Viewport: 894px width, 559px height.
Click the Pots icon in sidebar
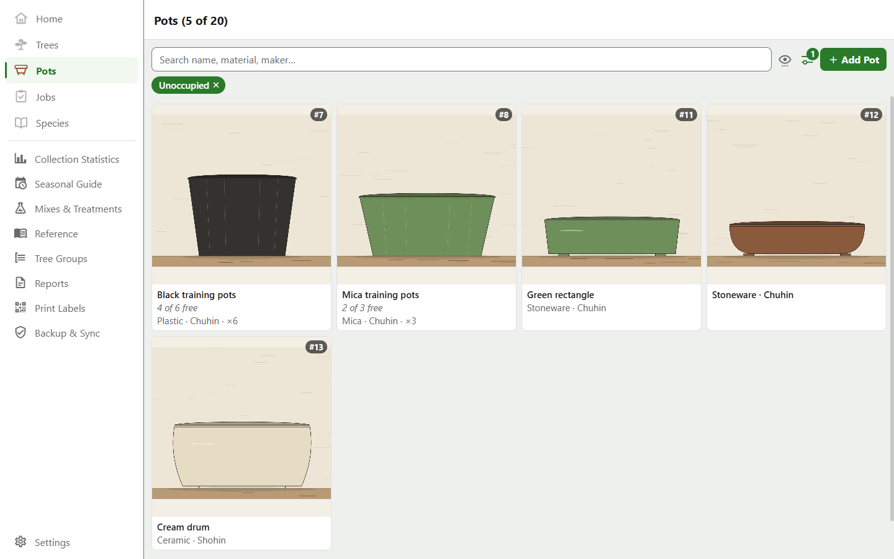click(21, 71)
